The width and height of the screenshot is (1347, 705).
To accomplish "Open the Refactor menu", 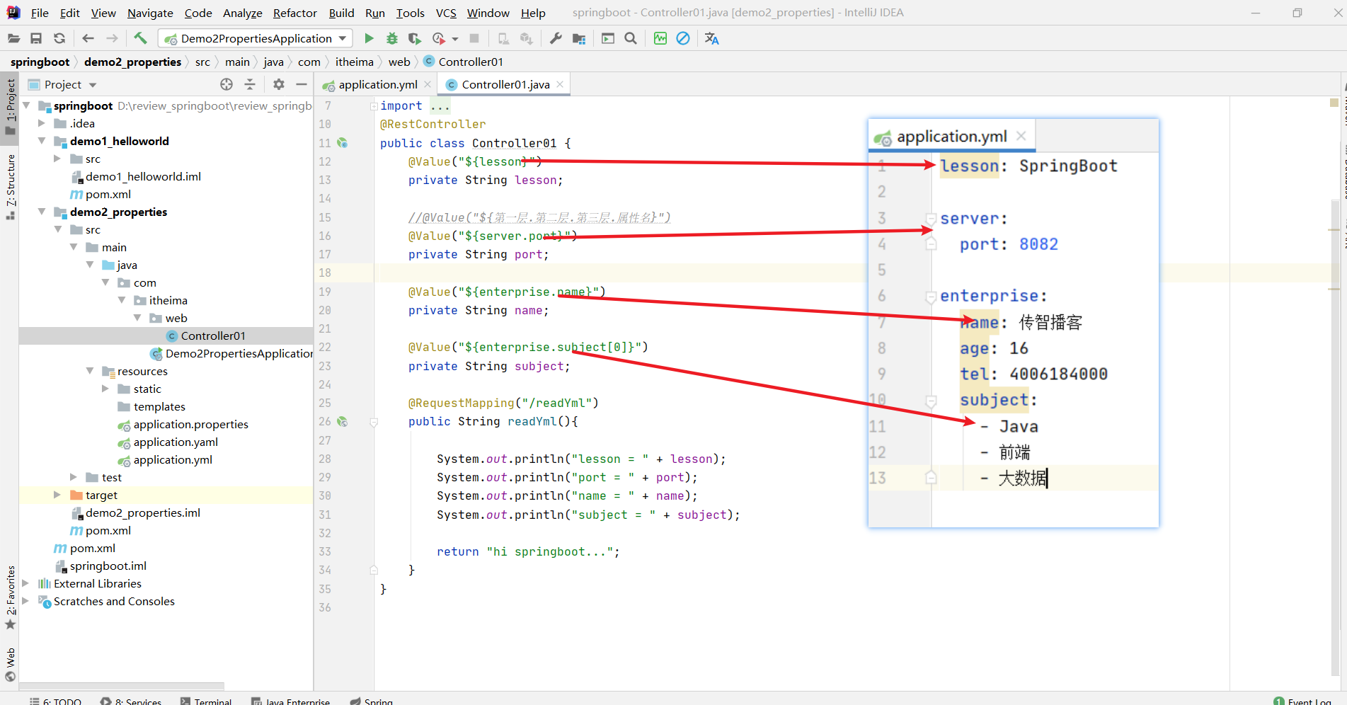I will click(294, 13).
